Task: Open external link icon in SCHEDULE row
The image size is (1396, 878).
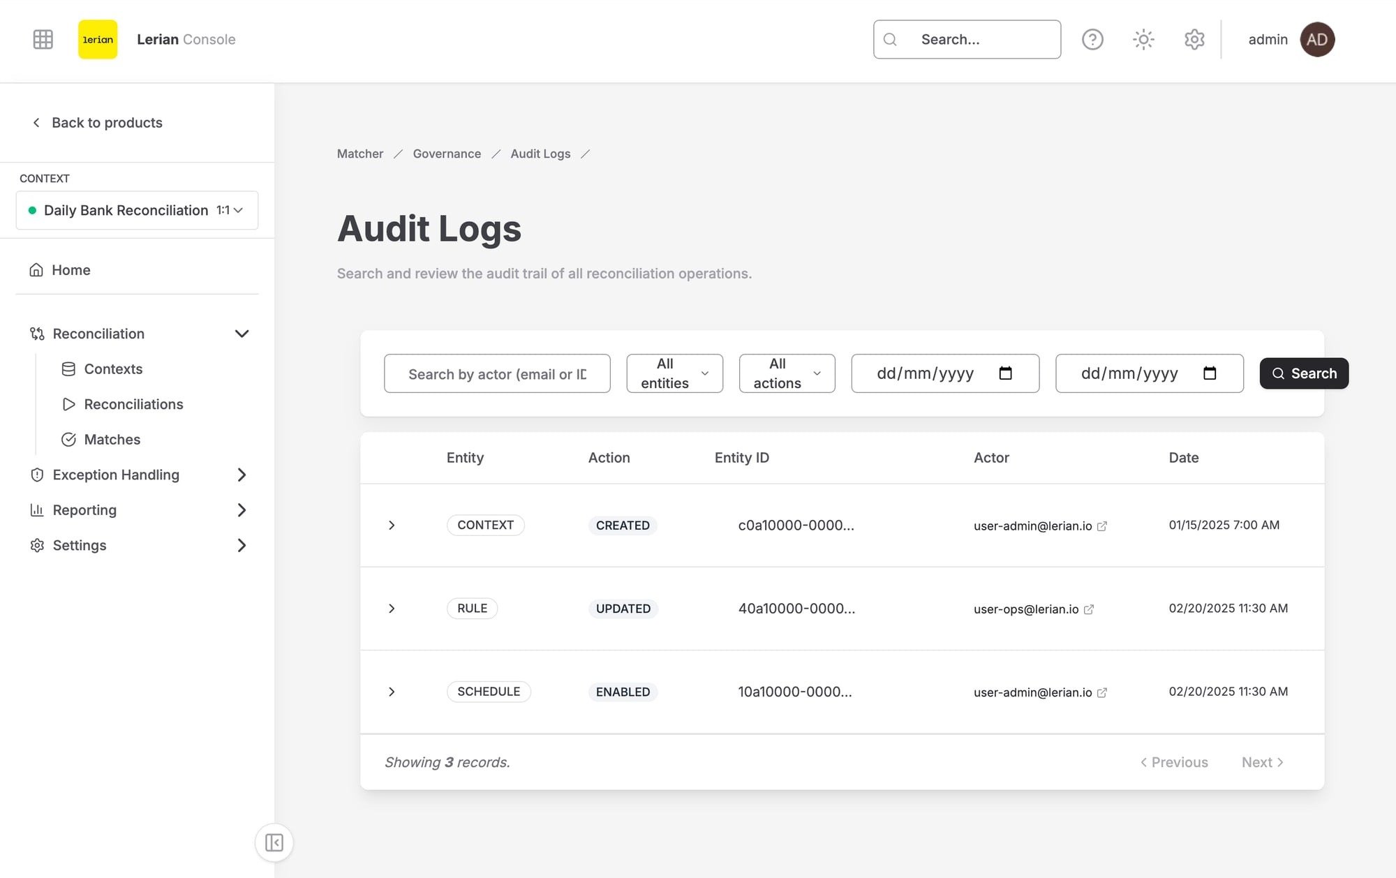Action: coord(1102,692)
